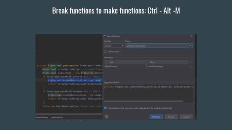Click the throw new RuntimeException line
232x130 pixels.
(72, 106)
